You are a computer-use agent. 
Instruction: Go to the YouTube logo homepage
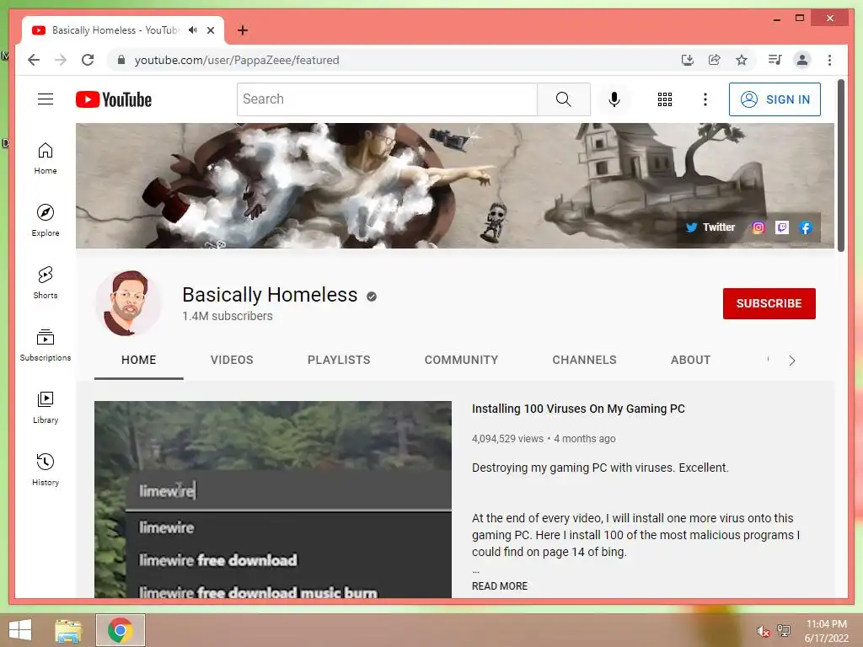pyautogui.click(x=114, y=99)
